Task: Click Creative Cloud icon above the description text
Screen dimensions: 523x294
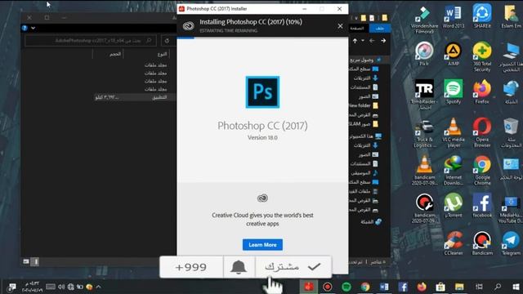Action: (x=262, y=198)
